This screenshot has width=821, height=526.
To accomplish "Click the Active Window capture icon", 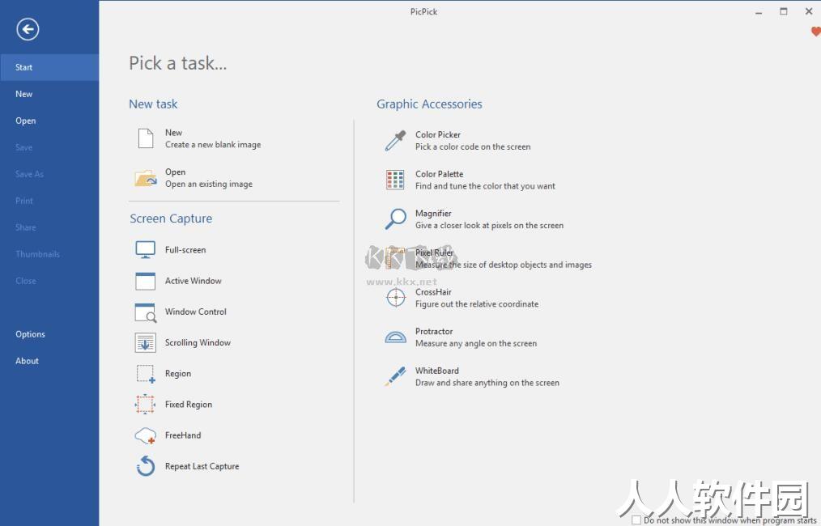I will click(145, 281).
